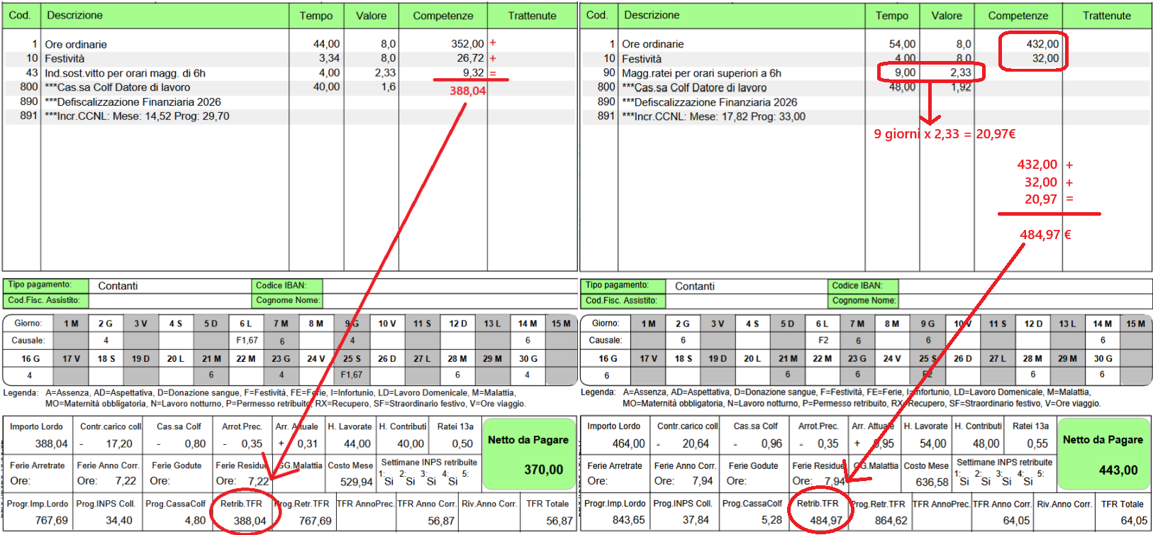The height and width of the screenshot is (535, 1153).
Task: Click the right Importo Lordo value 464,00
Action: [628, 443]
